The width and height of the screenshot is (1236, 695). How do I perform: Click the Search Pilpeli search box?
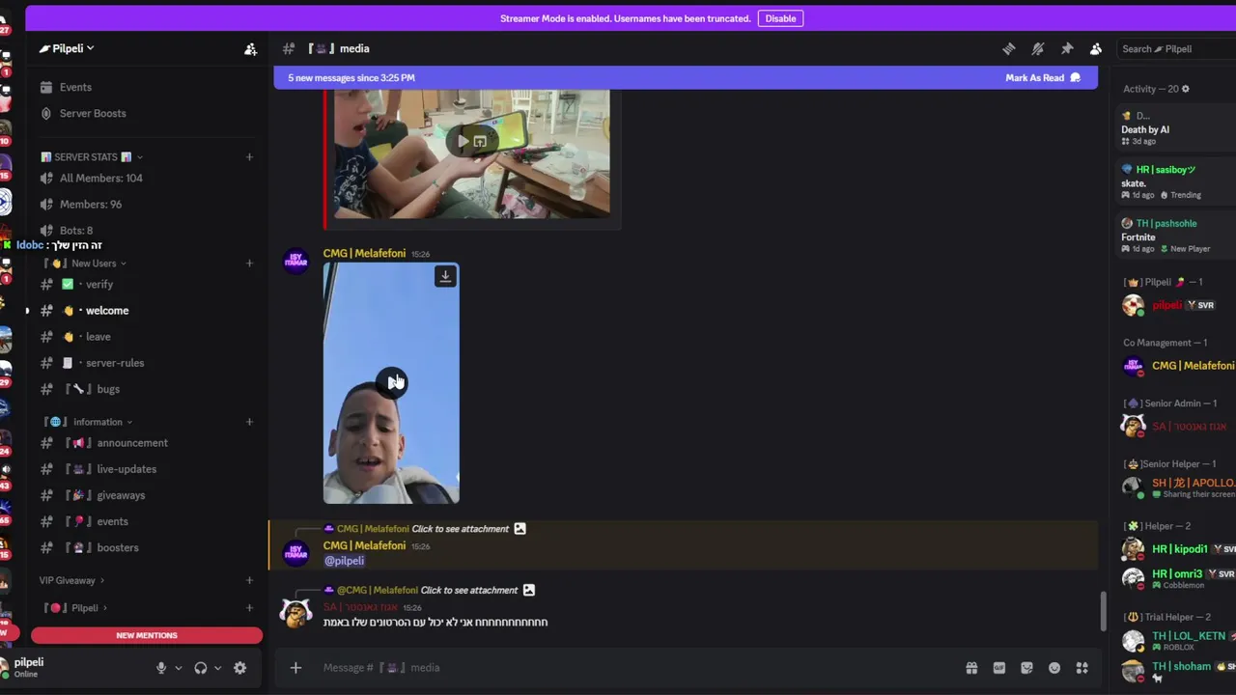(x=1176, y=48)
